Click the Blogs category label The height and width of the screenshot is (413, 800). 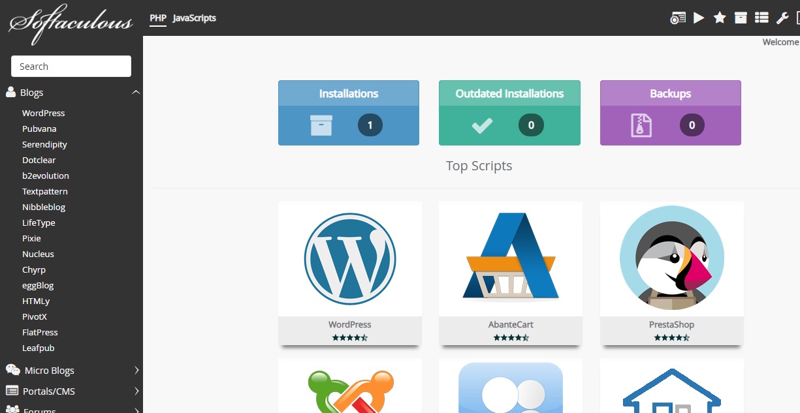click(31, 93)
